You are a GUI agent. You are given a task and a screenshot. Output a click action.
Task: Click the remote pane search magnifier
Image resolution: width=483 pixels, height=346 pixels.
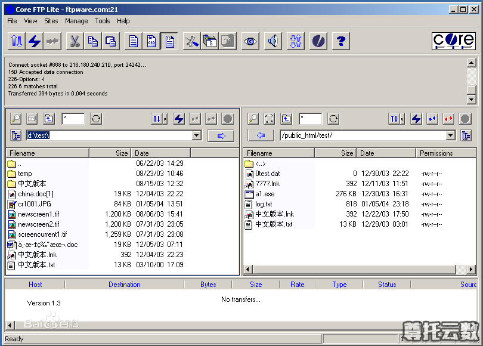pyautogui.click(x=253, y=119)
